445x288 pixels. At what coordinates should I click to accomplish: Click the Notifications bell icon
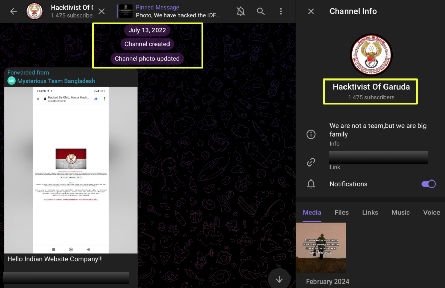tap(311, 184)
